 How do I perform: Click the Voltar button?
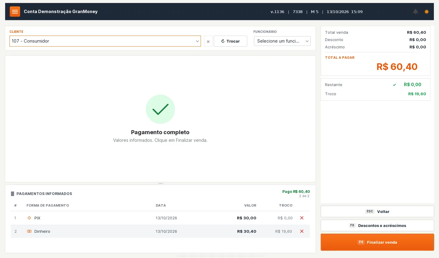[377, 211]
